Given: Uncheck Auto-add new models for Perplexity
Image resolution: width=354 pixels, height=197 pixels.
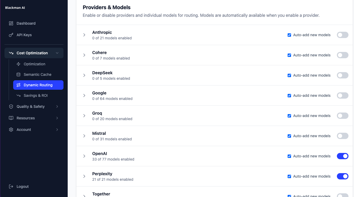Looking at the screenshot, I should coord(289,176).
